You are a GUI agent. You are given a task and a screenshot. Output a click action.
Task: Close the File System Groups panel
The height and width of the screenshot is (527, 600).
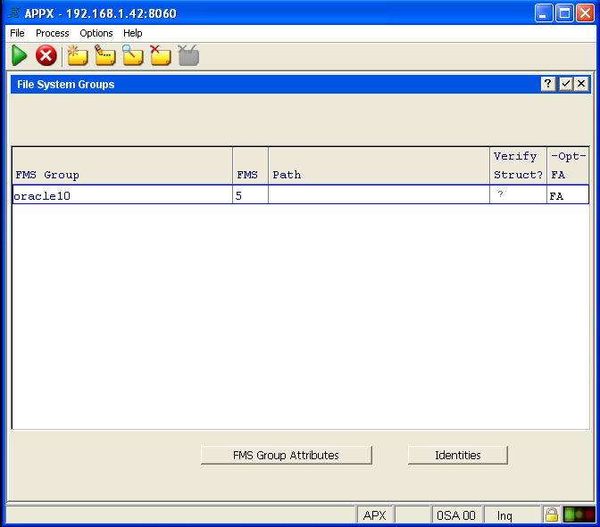[581, 84]
